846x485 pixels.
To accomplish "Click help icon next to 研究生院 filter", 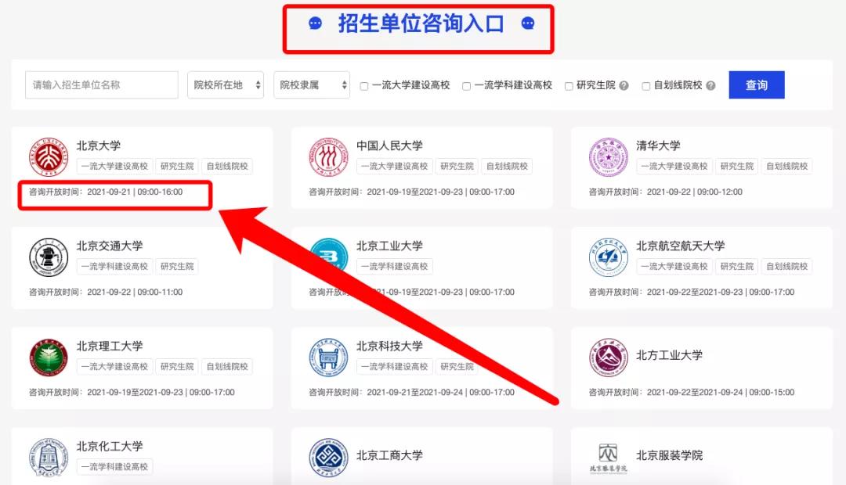I will (x=624, y=86).
